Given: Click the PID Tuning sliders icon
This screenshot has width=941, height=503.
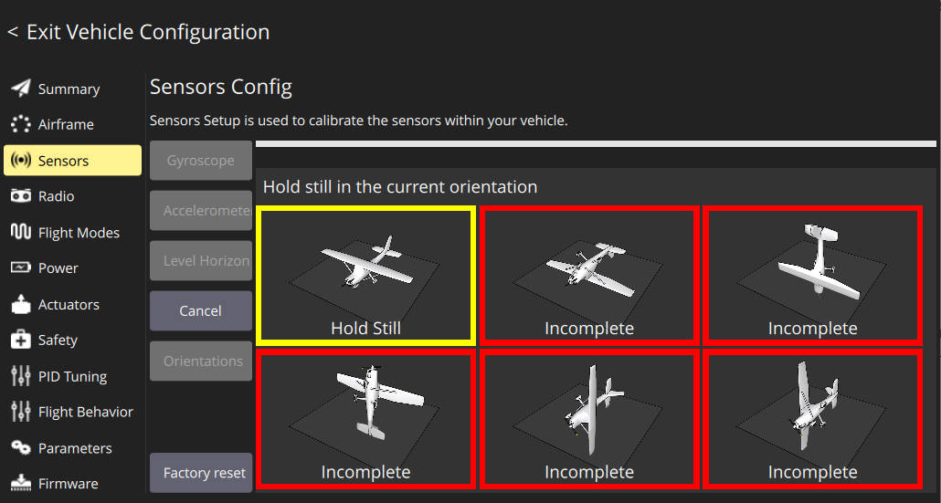Looking at the screenshot, I should pyautogui.click(x=20, y=376).
